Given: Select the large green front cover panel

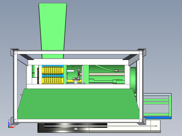Looking at the screenshot, I should (x=78, y=104).
